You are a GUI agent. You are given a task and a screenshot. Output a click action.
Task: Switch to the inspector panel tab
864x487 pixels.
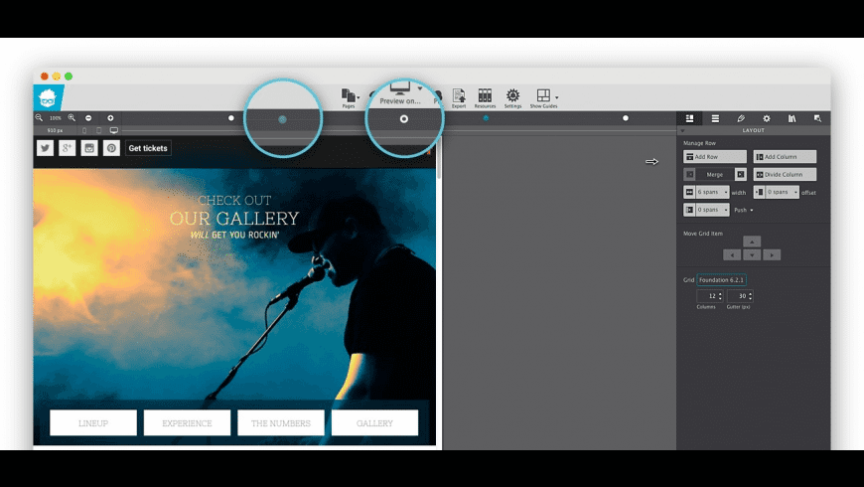coord(817,118)
